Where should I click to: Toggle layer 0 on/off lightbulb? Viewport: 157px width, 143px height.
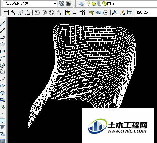(x=89, y=4)
